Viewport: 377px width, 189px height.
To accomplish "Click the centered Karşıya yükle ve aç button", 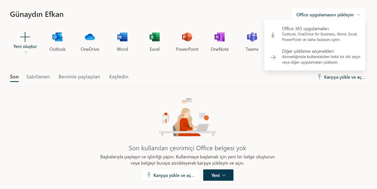I will pos(170,175).
